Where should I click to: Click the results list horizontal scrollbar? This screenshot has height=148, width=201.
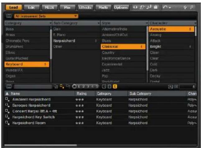pyautogui.click(x=40, y=145)
